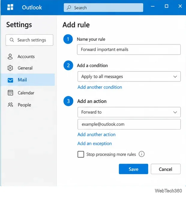This screenshot has width=186, height=197.
Task: Open the app launcher grid icon
Action: (10, 7)
